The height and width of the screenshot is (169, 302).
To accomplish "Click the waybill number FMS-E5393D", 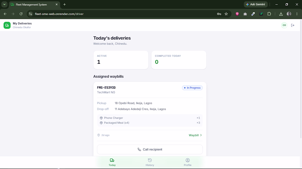I will (106, 88).
